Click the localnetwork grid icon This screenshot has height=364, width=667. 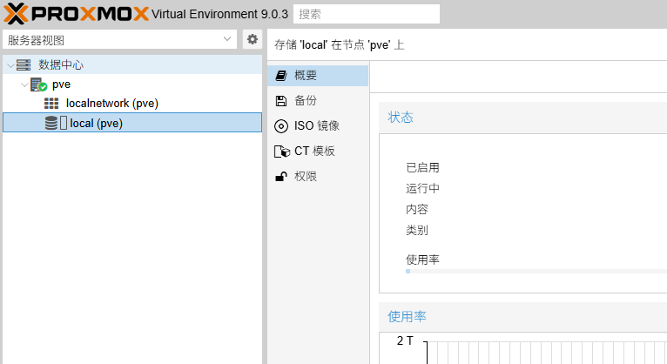(x=51, y=104)
